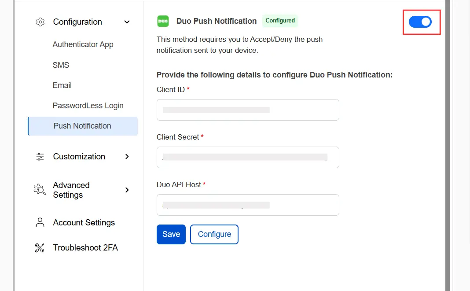Open PasswordLess Login settings
This screenshot has height=291, width=470.
[x=88, y=106]
